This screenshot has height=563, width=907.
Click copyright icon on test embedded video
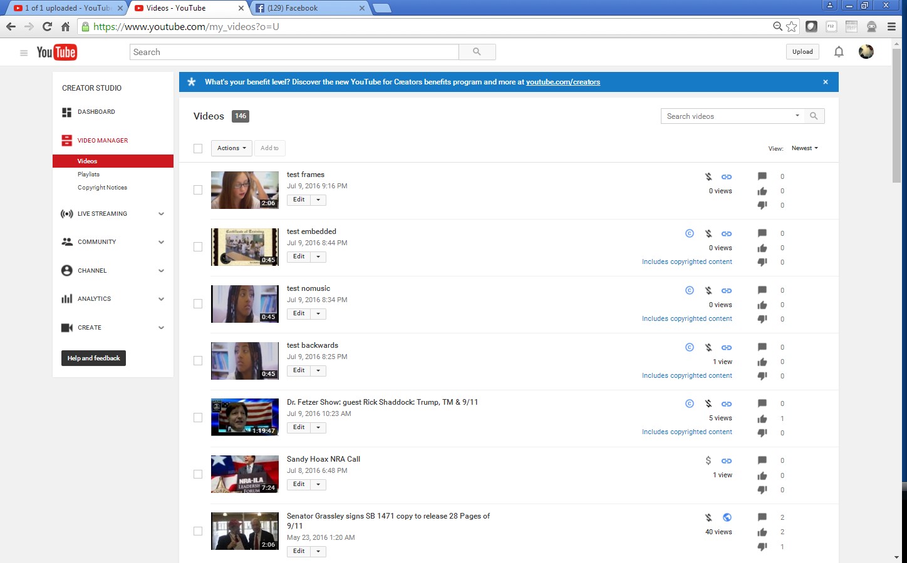pos(689,233)
